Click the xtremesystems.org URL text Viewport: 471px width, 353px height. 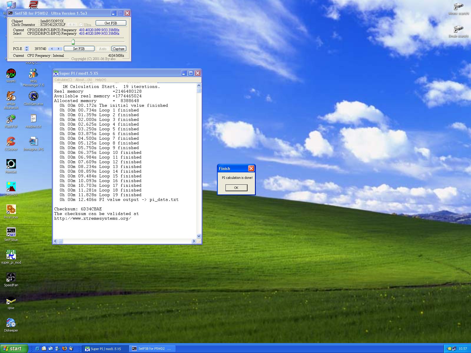[92, 218]
